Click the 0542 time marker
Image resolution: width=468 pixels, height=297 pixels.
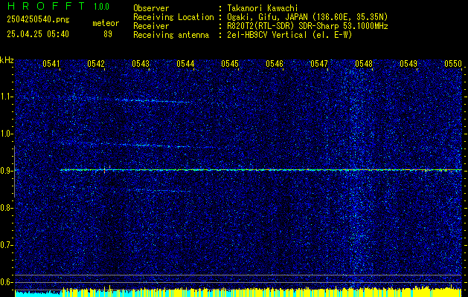point(96,64)
